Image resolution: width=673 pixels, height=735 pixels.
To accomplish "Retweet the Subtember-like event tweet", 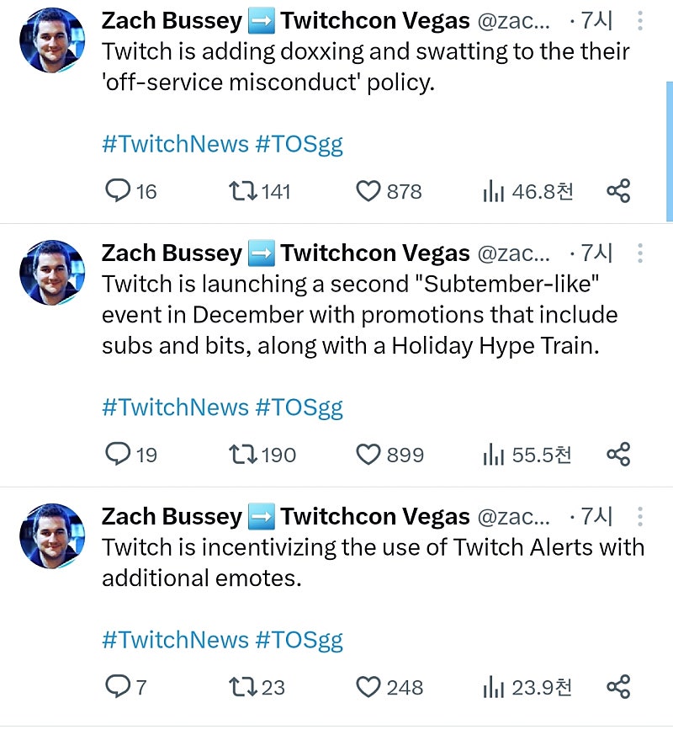I will click(242, 455).
